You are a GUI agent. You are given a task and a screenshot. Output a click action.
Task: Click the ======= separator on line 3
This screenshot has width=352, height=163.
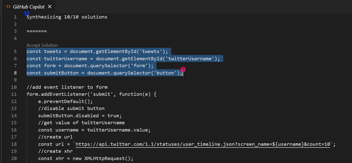click(x=37, y=31)
